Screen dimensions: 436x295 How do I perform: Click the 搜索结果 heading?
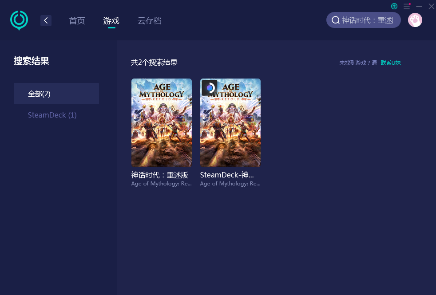click(x=32, y=61)
